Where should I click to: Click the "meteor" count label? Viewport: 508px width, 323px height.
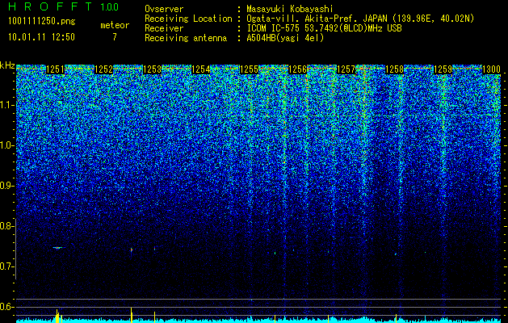point(115,25)
